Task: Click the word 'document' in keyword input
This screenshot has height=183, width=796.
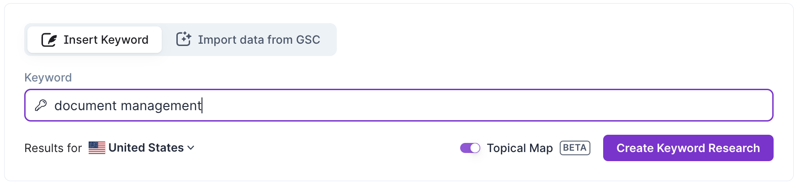Action: coord(85,106)
